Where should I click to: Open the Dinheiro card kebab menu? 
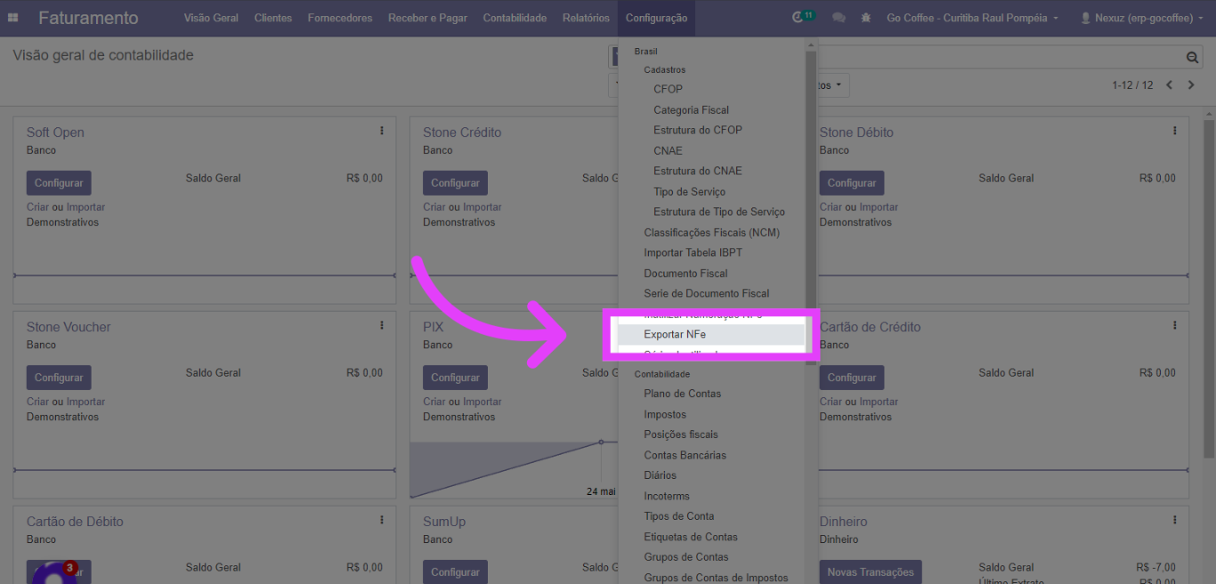[x=1175, y=520]
